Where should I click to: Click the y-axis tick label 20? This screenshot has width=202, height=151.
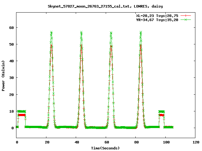pos(11,95)
